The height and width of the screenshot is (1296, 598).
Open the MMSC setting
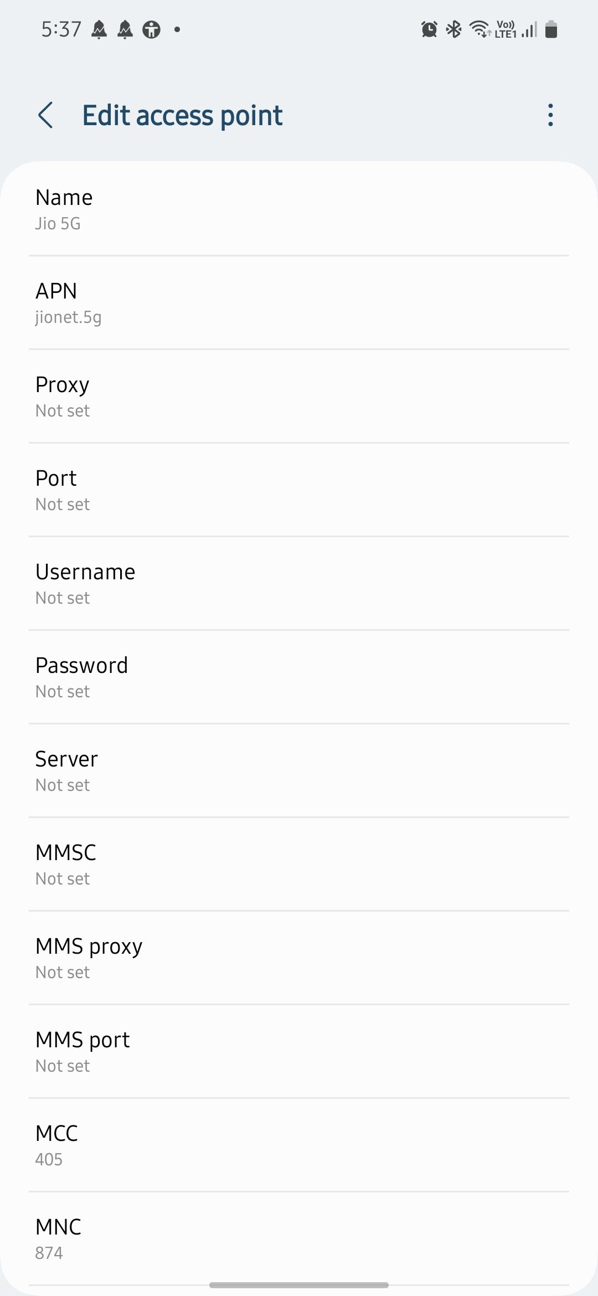[x=299, y=865]
